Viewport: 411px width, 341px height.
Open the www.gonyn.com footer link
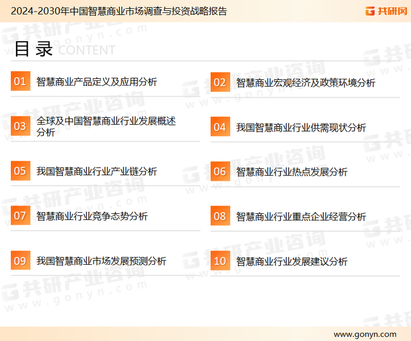(x=365, y=334)
